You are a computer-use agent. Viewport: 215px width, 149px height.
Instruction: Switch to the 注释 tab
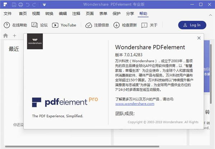pyautogui.click(x=76, y=14)
